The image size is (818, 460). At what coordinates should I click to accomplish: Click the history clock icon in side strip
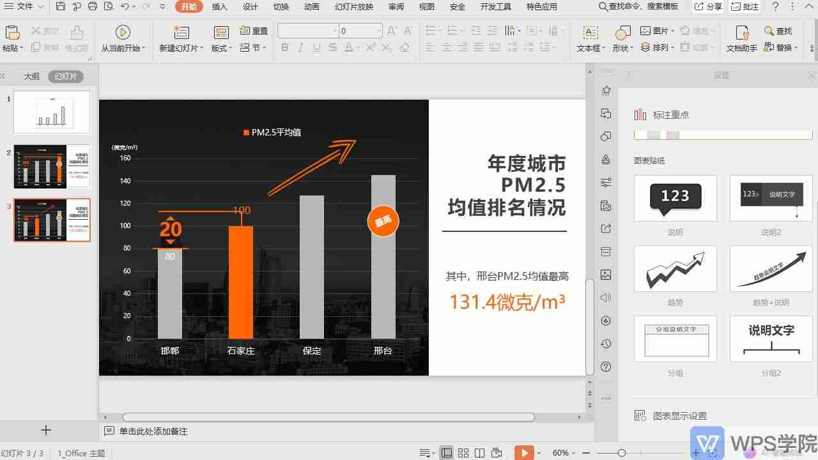(606, 344)
